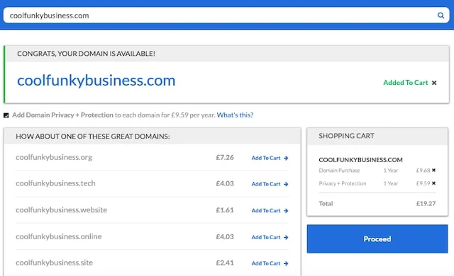454x276 pixels.
Task: Click the £1.61 price for .website
Action: coord(225,210)
